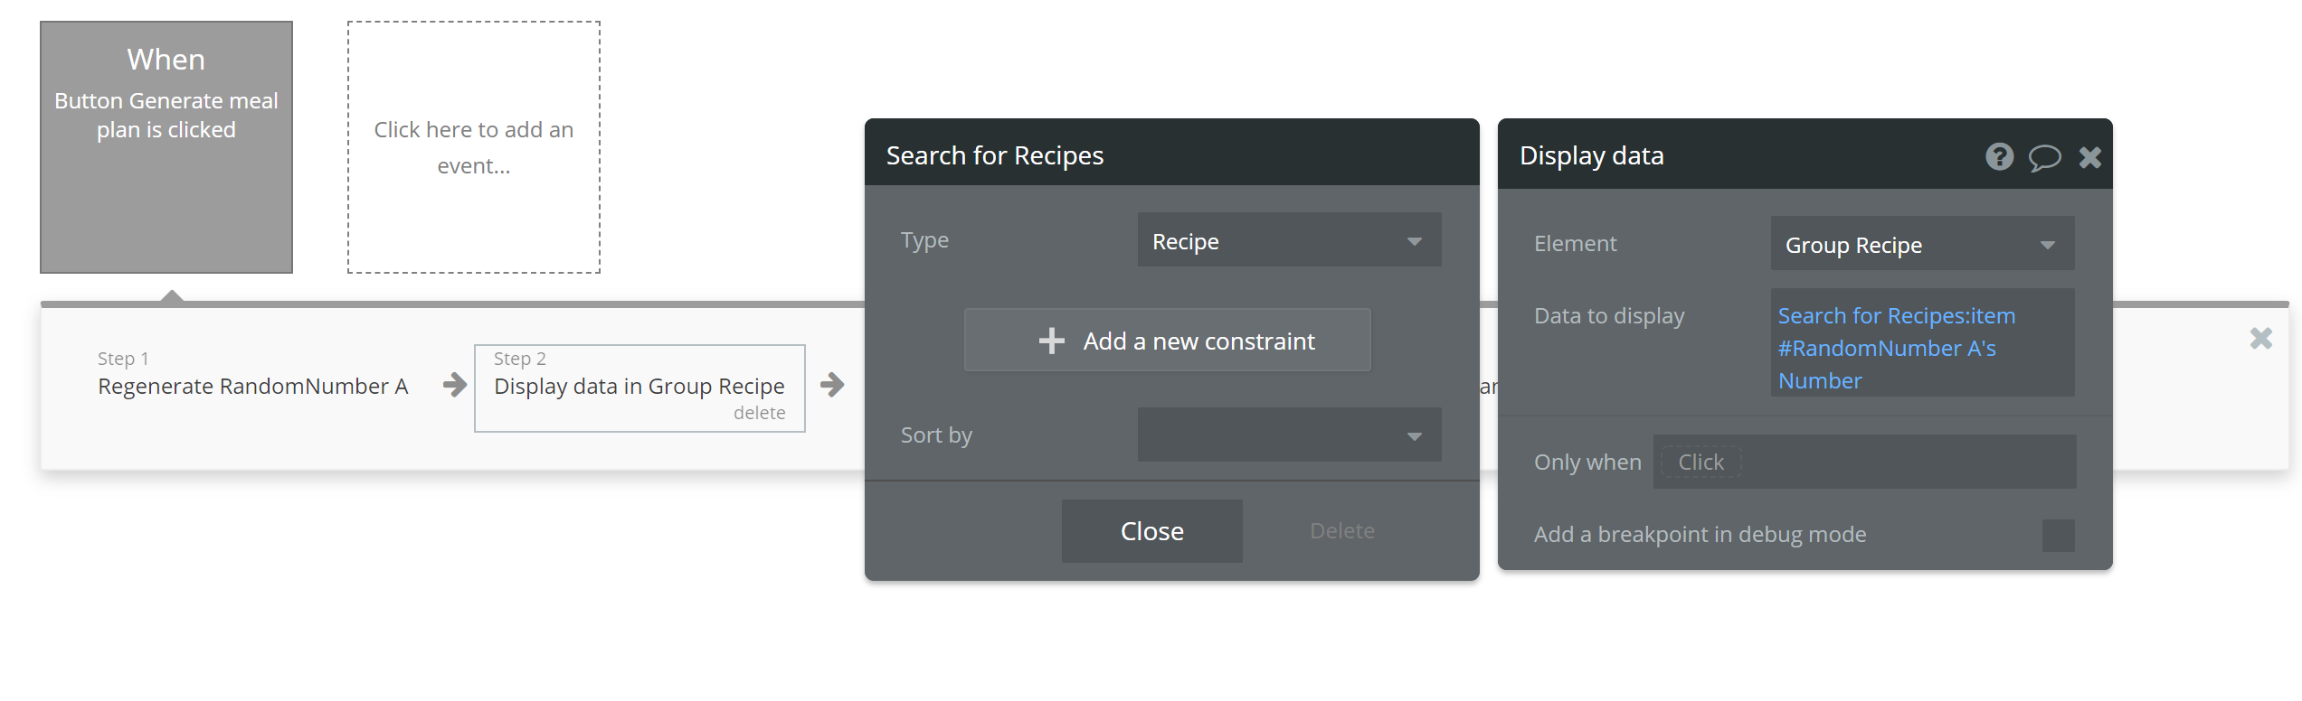Open the comment bubble icon in Display data
The image size is (2302, 701).
pos(2044,158)
